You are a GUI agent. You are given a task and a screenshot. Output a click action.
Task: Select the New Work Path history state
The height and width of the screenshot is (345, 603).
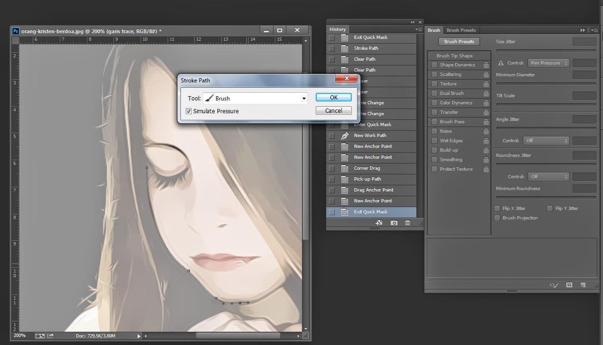click(370, 136)
